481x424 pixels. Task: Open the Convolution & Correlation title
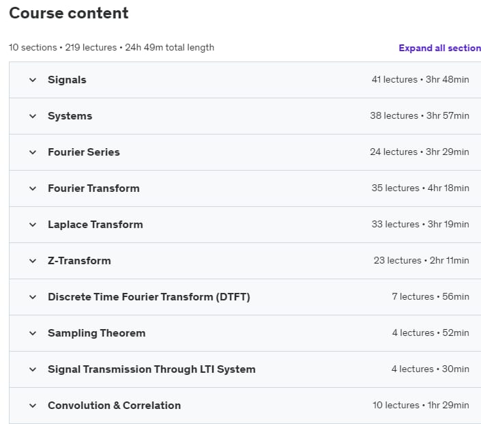[x=114, y=406]
